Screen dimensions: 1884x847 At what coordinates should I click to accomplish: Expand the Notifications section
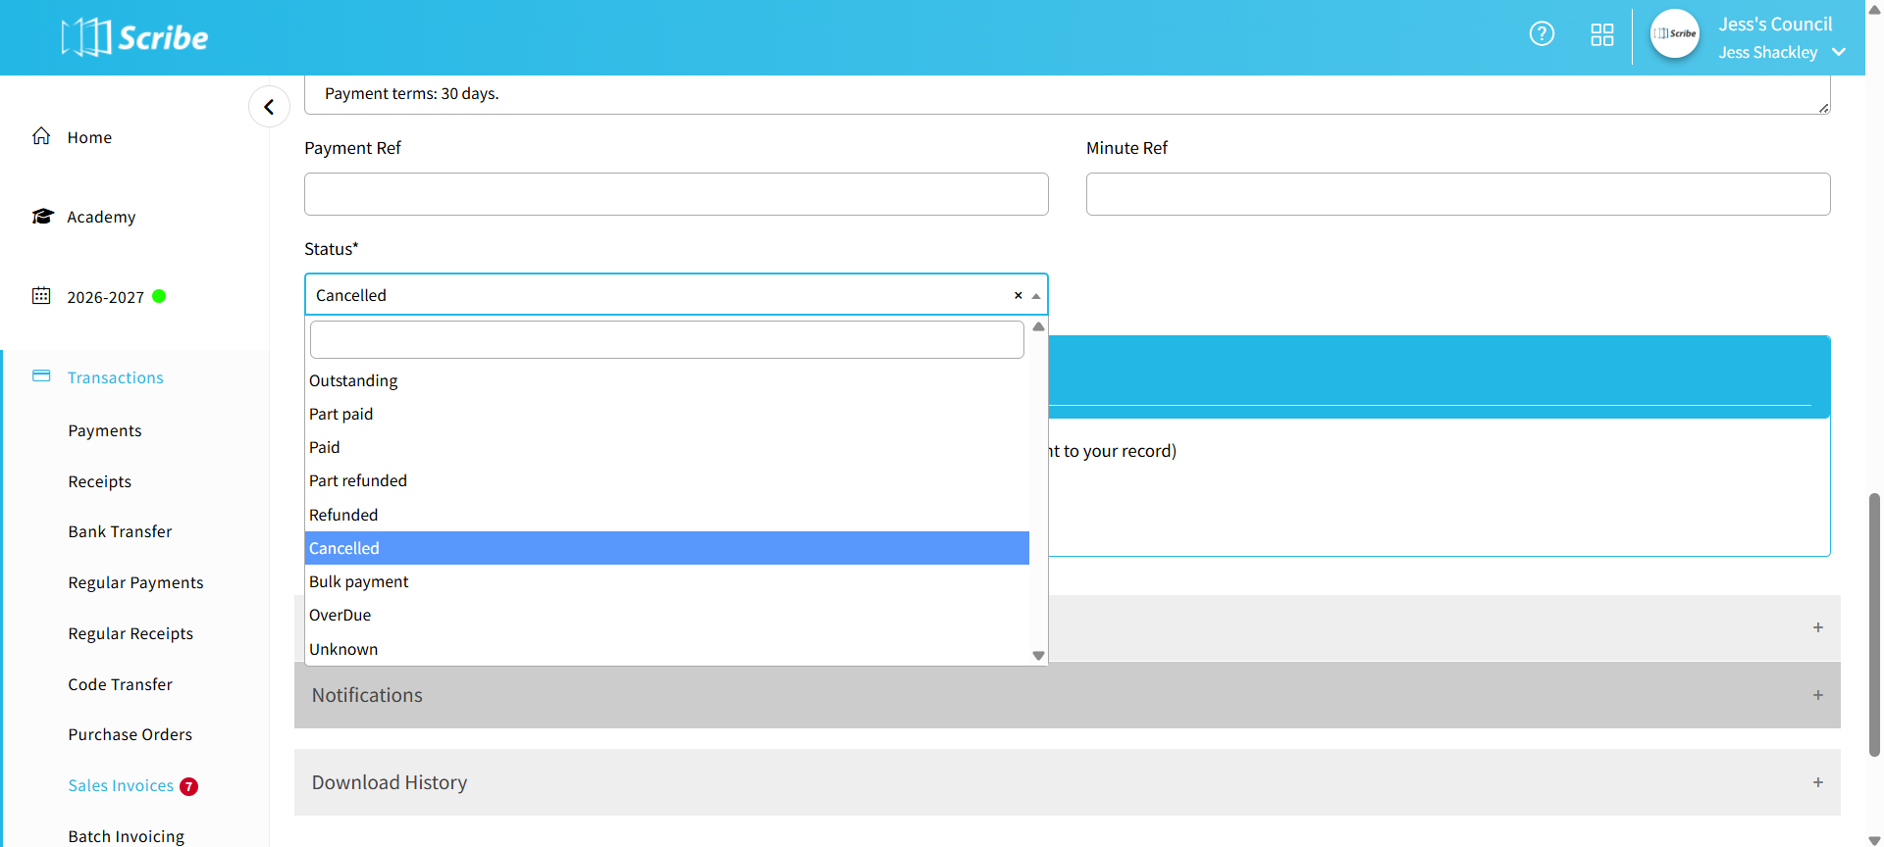pos(1817,695)
